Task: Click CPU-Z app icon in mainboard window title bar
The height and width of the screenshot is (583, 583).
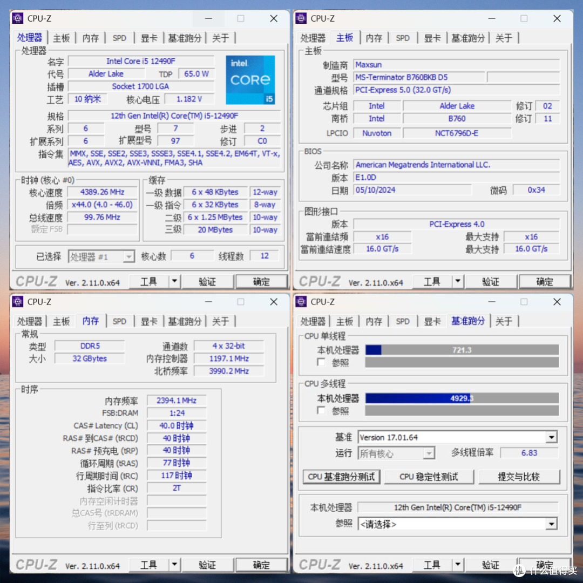Action: tap(301, 18)
